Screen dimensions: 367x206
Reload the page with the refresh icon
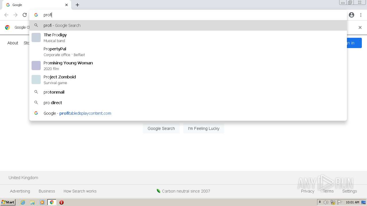pyautogui.click(x=25, y=15)
